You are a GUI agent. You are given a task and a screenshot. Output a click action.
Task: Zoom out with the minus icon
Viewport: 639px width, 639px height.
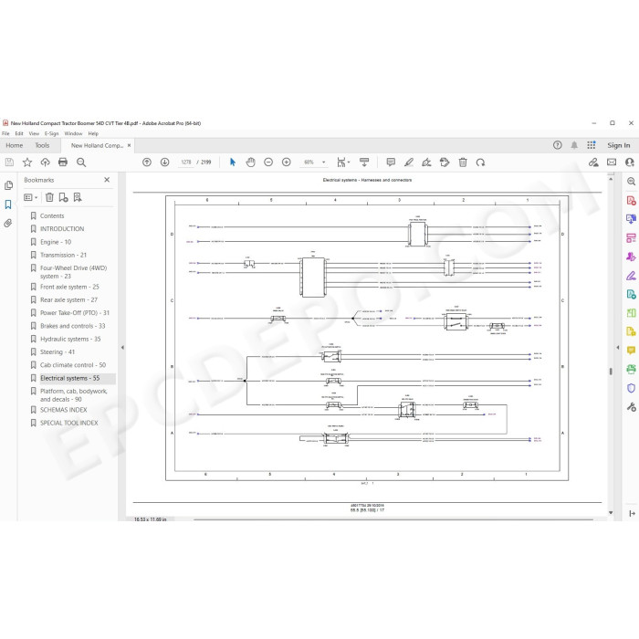pyautogui.click(x=268, y=162)
